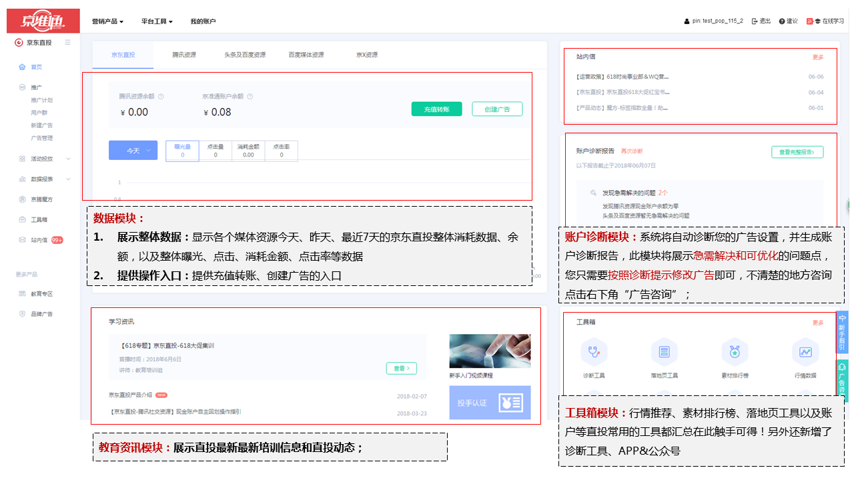Click the 创建广告 button
This screenshot has width=854, height=480.
click(497, 109)
